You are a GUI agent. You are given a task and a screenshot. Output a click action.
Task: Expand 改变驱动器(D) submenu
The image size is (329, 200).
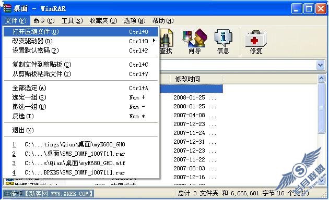[x=81, y=41]
